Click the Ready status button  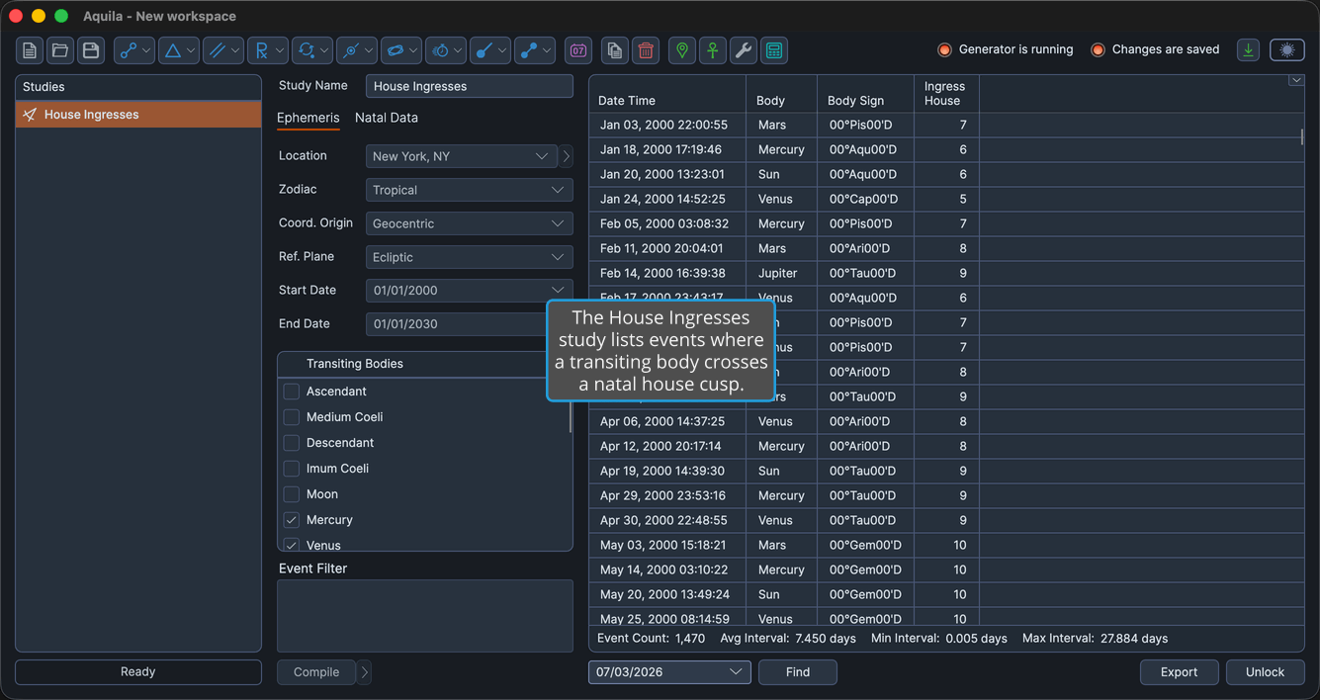point(138,672)
